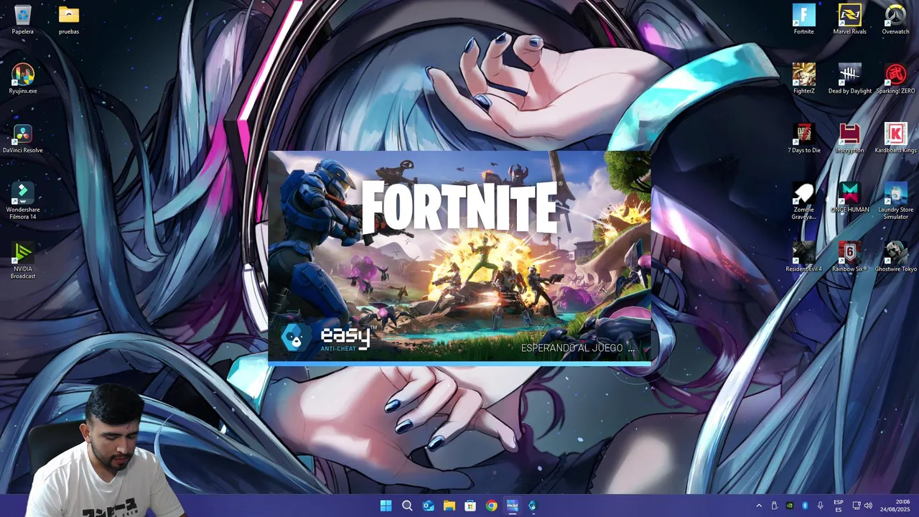Select the Sparking! ZERO desktop icon
The image size is (919, 517).
click(895, 79)
